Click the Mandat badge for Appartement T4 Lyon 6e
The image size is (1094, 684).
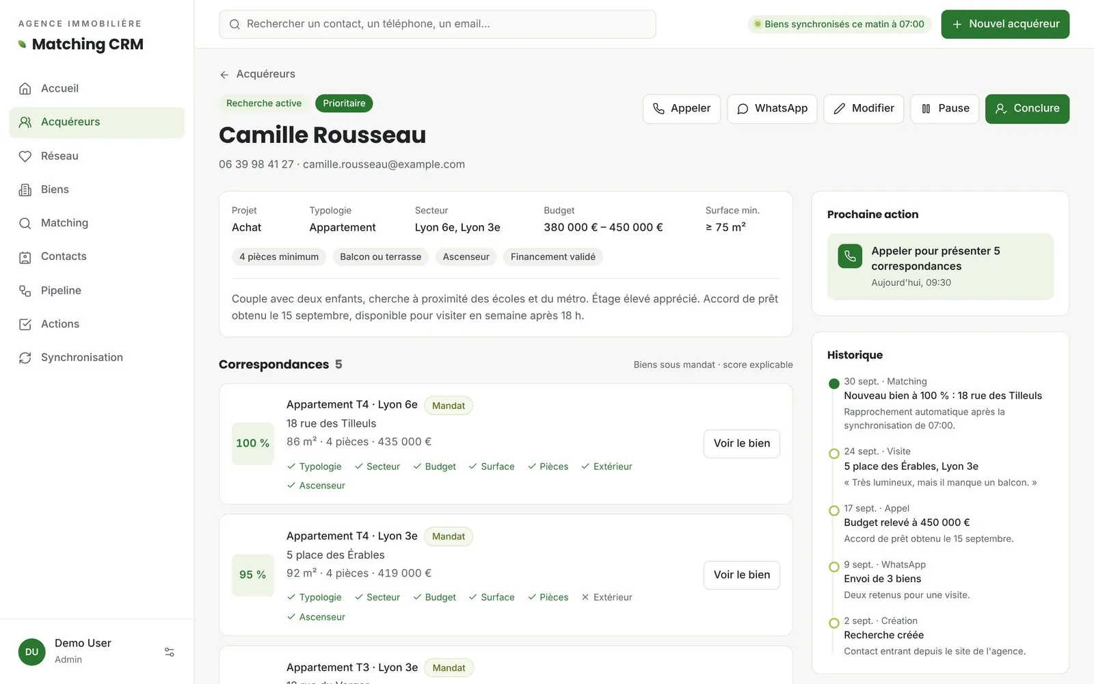coord(449,406)
